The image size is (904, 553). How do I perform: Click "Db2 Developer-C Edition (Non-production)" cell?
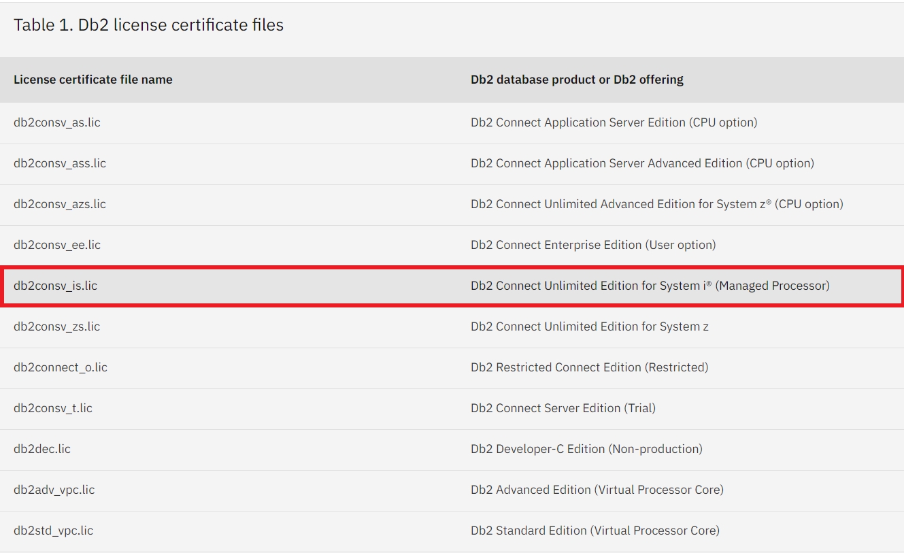point(586,449)
